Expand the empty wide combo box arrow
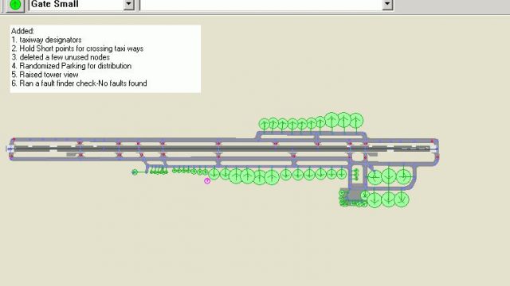Screen dimensions: 510x286 [x=387, y=4]
